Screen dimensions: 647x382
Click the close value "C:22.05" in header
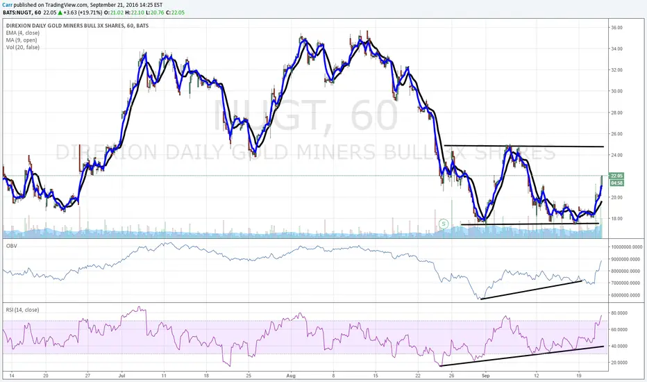coord(176,13)
